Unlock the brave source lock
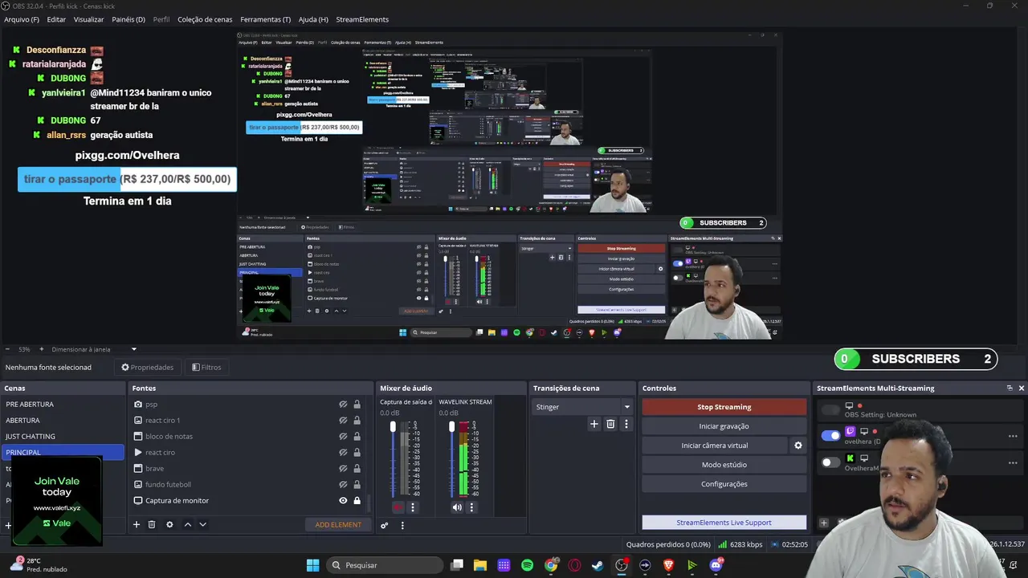 pos(357,469)
